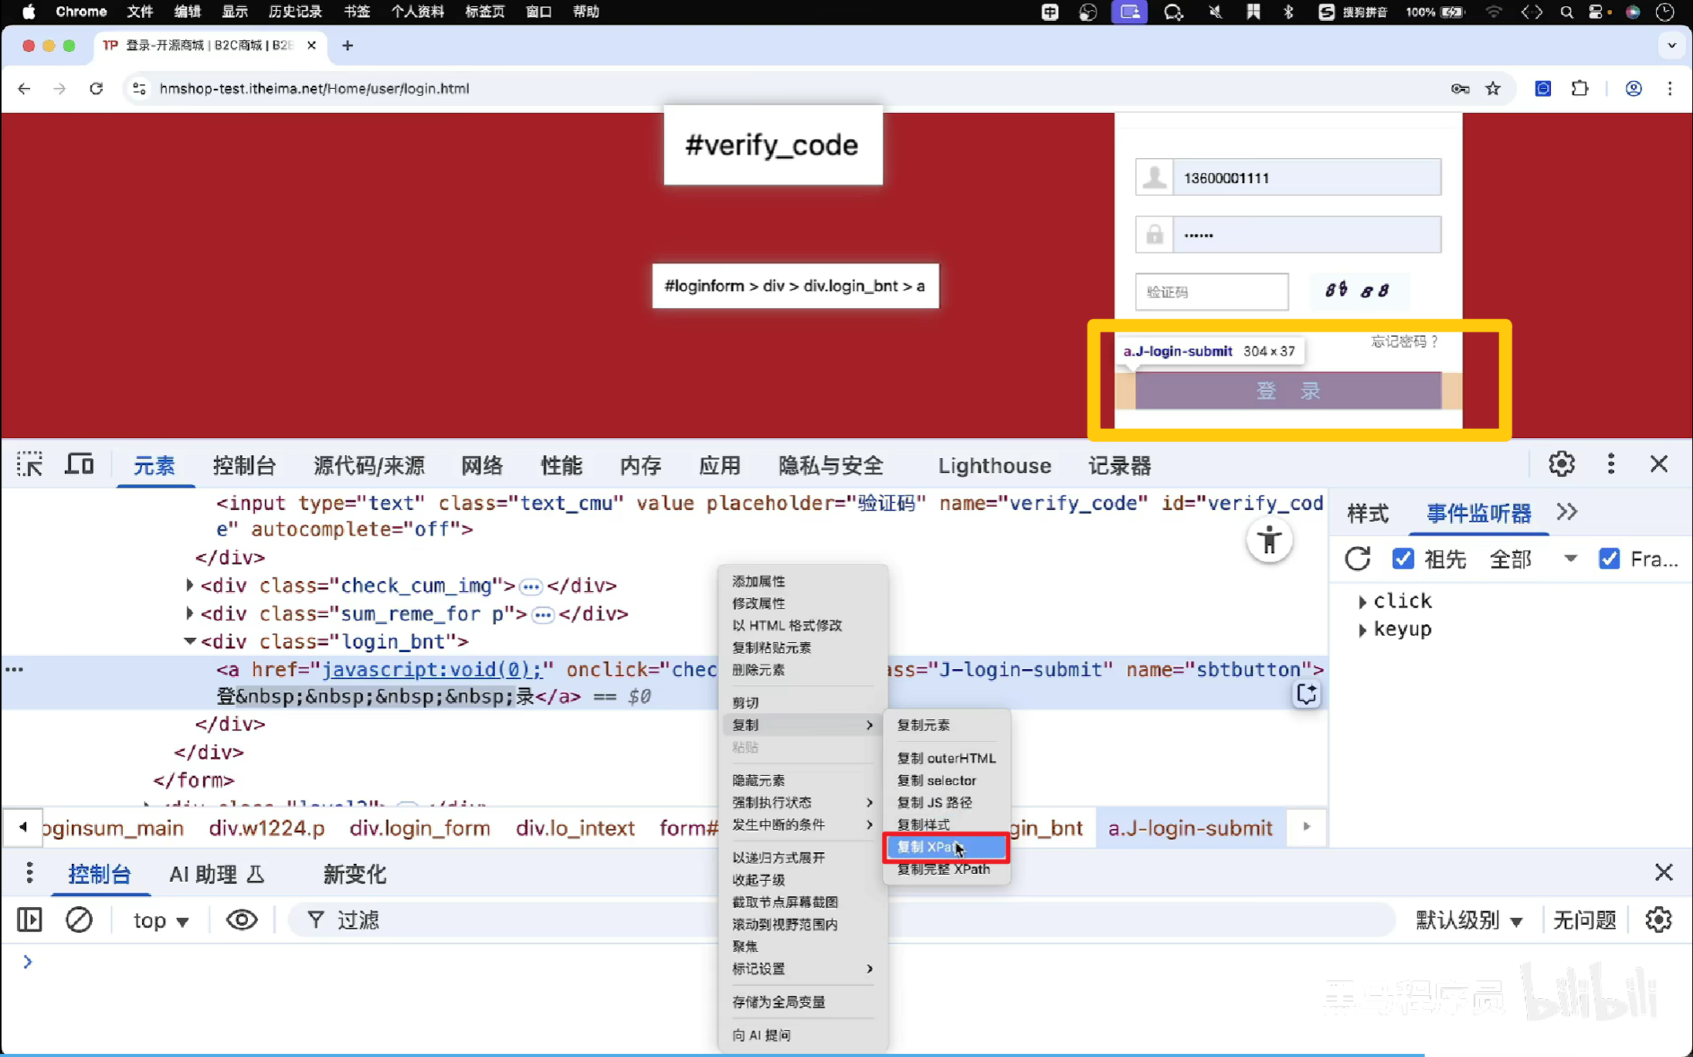Switch to the 网络 network tab

(482, 465)
